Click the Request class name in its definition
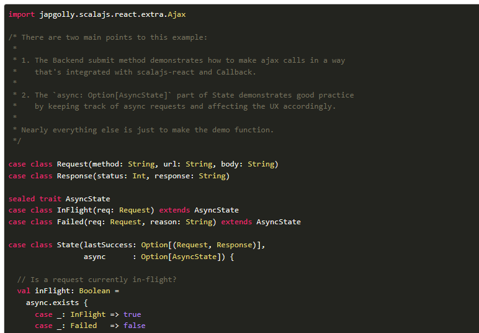479x333 pixels. [x=72, y=164]
